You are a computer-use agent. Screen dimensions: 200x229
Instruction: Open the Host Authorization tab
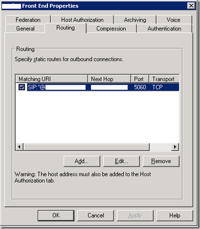click(x=82, y=20)
